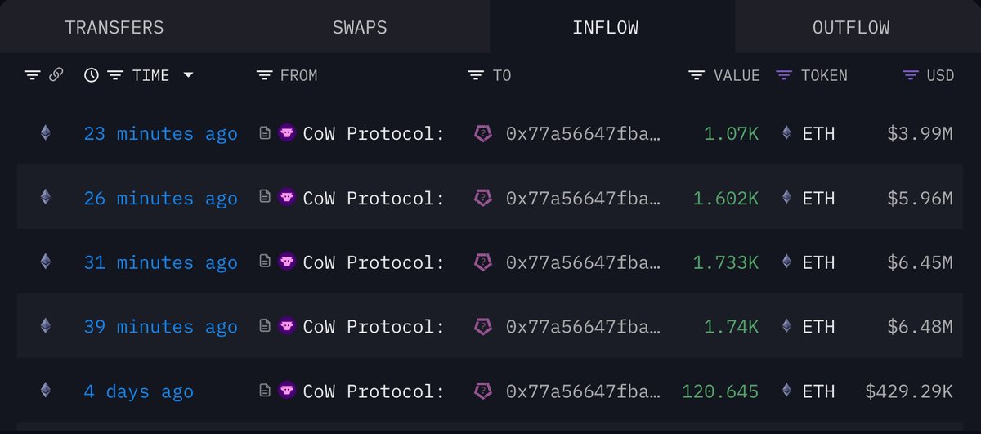Open the '23 minutes ago' transaction link
Image resolution: width=981 pixels, height=434 pixels.
[x=161, y=133]
